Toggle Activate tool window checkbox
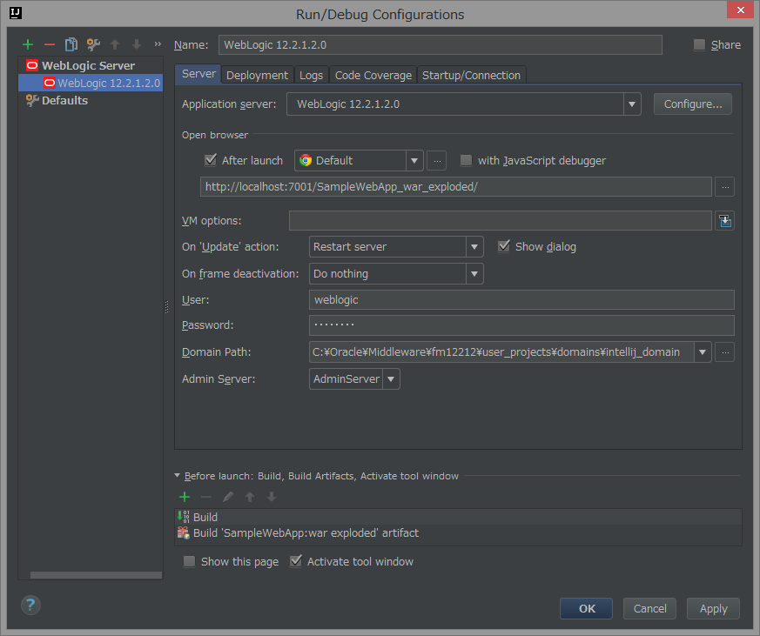The width and height of the screenshot is (760, 636). click(296, 561)
